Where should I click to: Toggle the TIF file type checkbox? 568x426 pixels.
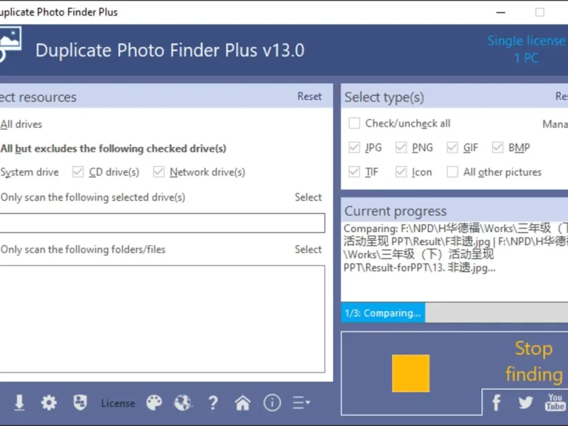tap(354, 172)
